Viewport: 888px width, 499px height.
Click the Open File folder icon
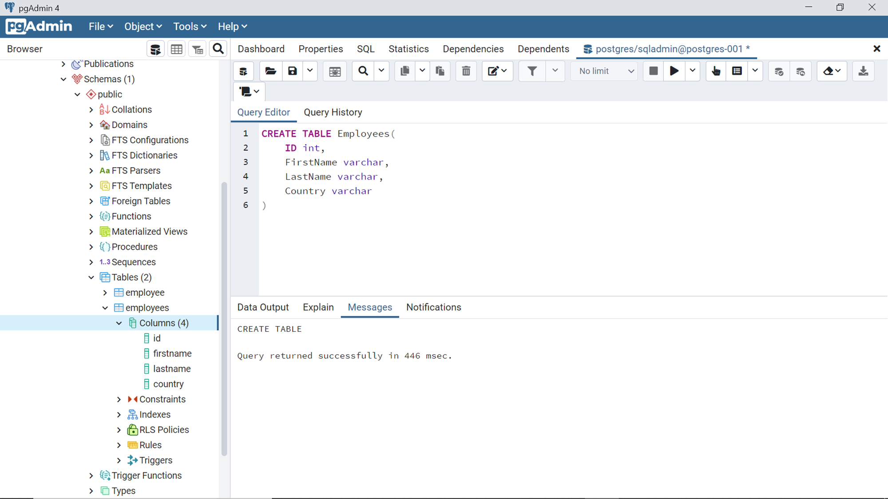pos(270,71)
